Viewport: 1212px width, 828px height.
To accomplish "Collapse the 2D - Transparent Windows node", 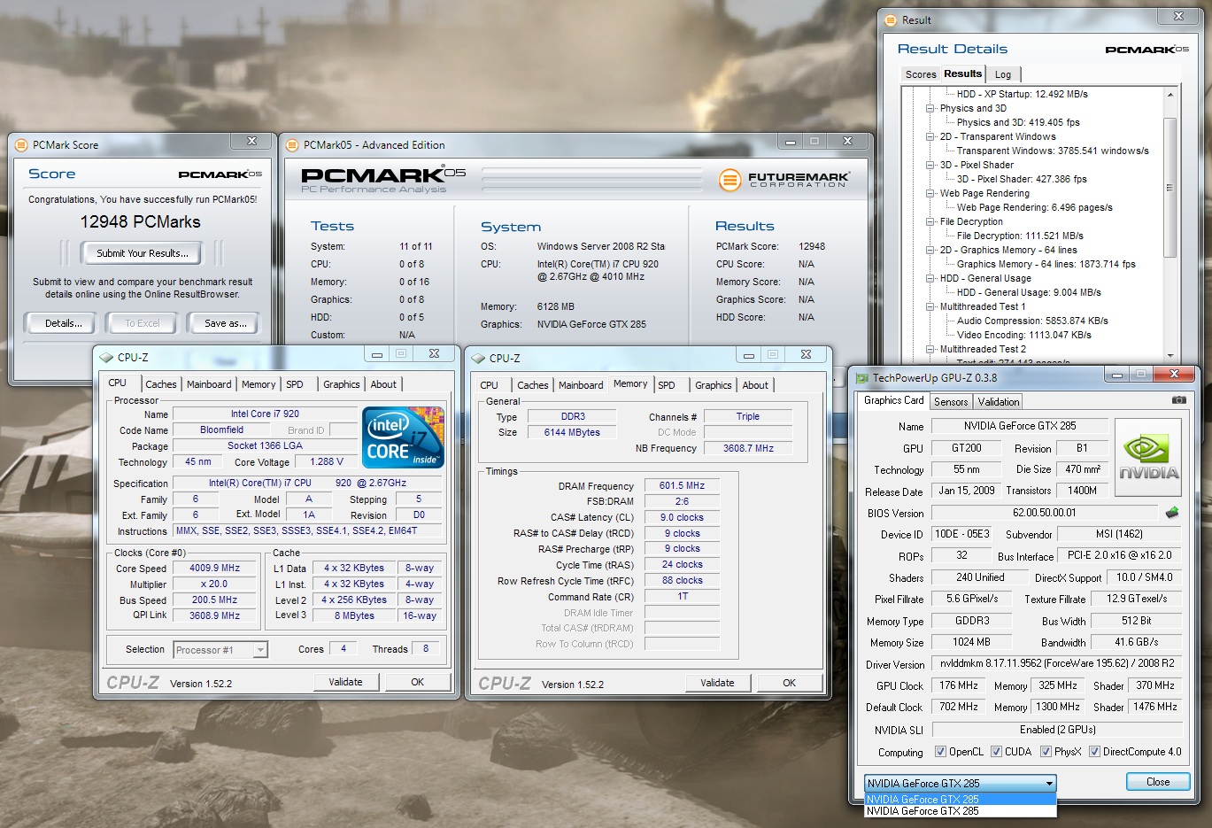I will click(930, 136).
